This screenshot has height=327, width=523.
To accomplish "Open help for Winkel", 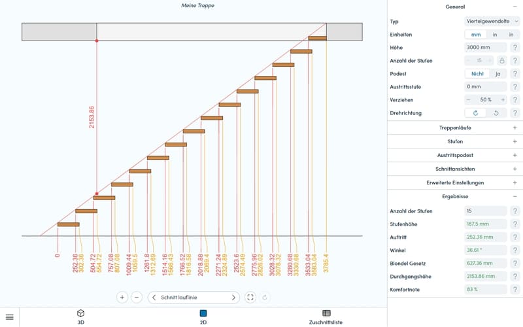I will click(515, 250).
